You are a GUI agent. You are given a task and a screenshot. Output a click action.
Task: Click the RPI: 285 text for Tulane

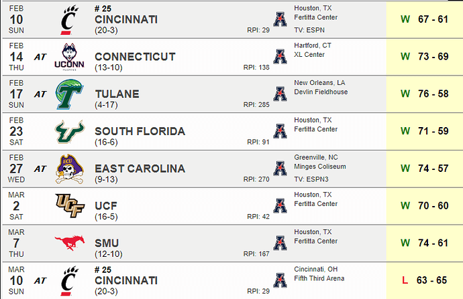[256, 105]
